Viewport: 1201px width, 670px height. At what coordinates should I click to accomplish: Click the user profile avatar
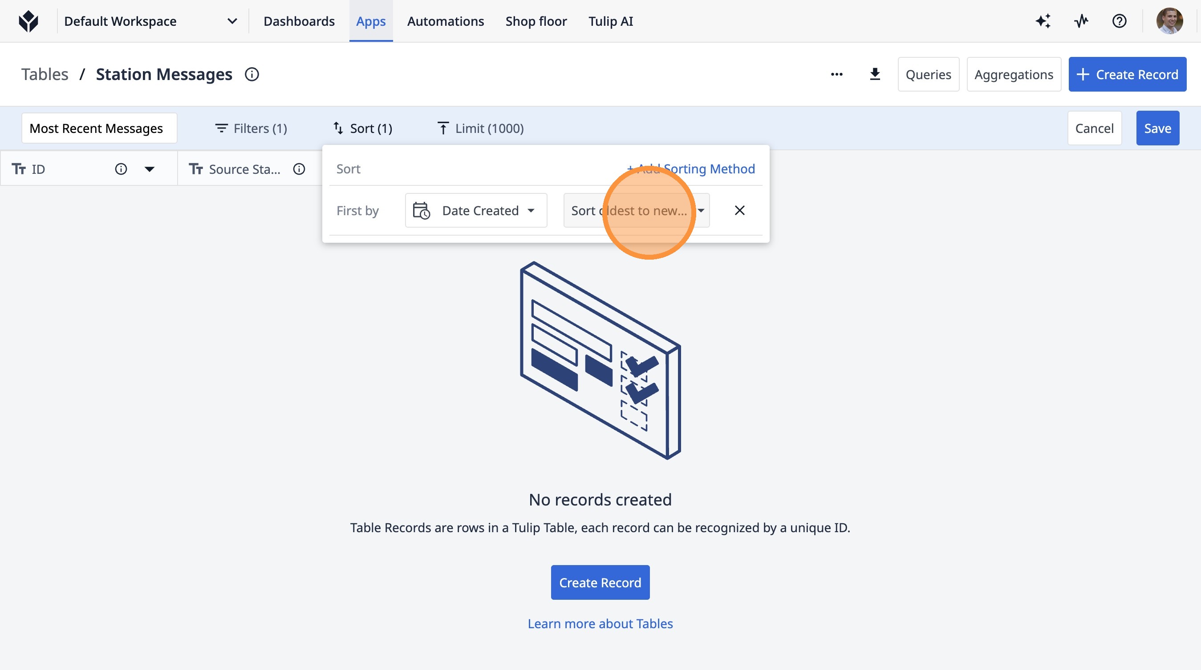point(1169,21)
